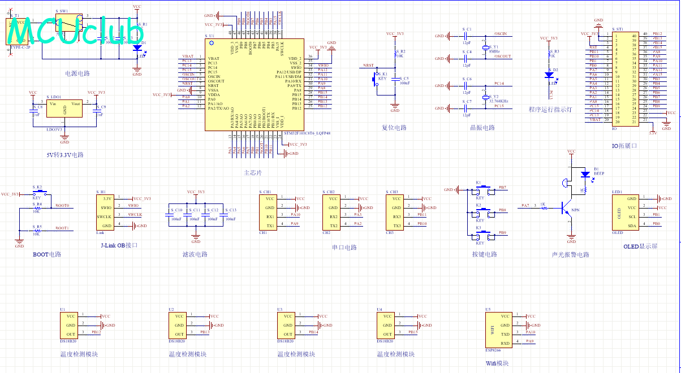Click the 8MHz crystal Y1
The image size is (681, 373).
click(x=485, y=48)
